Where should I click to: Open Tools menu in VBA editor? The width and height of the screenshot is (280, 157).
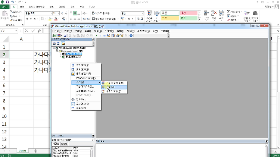click(131, 31)
